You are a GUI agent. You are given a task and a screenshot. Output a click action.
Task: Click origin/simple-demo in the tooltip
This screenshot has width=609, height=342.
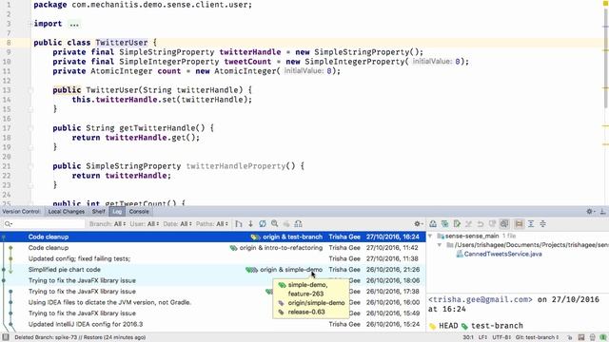point(316,303)
